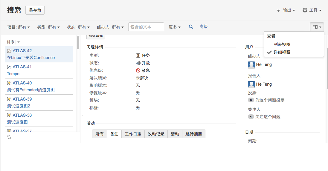
Task: Switch to the 备注 activity tab
Action: tap(114, 134)
